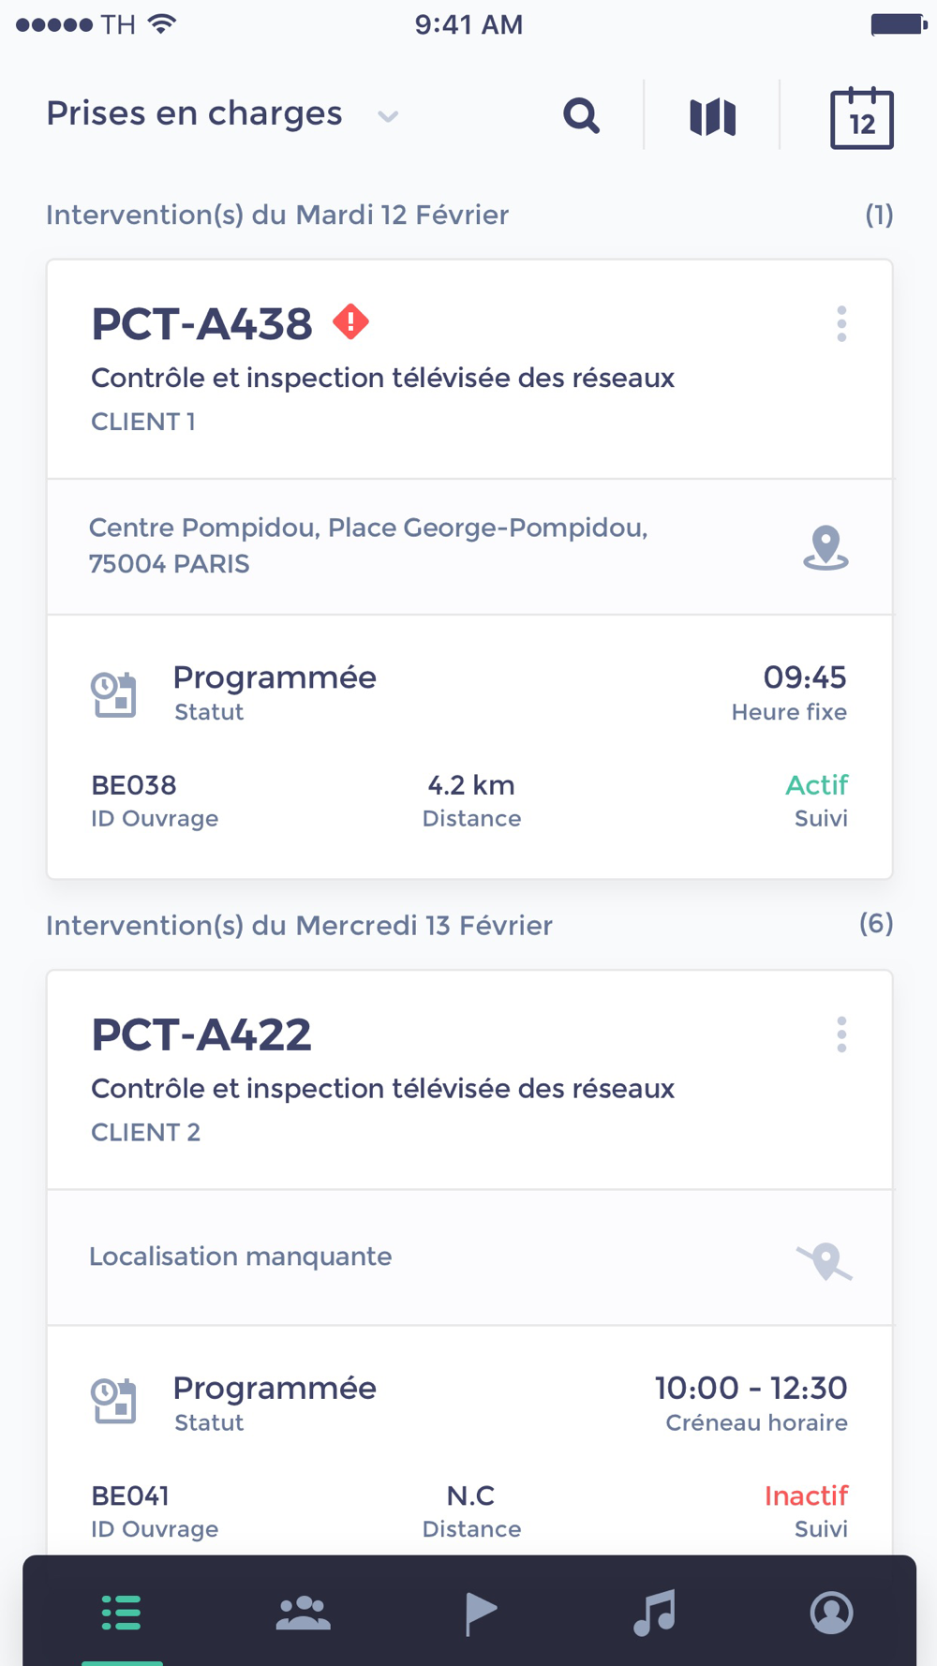Screen dimensions: 937x1666
Task: Toggle the Actif tracking status
Action: point(817,785)
